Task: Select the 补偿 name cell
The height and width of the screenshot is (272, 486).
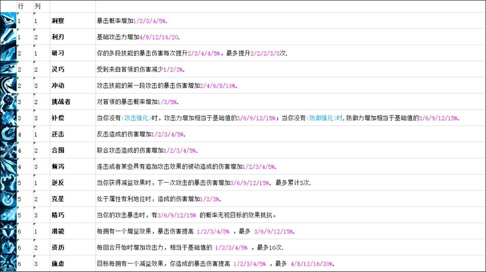Action: (72, 118)
